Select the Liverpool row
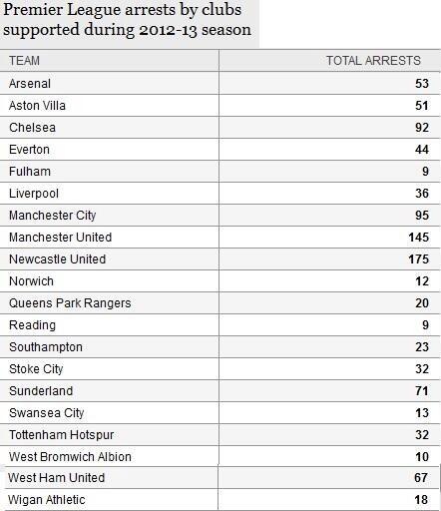Image resolution: width=441 pixels, height=511 pixels. (220, 194)
